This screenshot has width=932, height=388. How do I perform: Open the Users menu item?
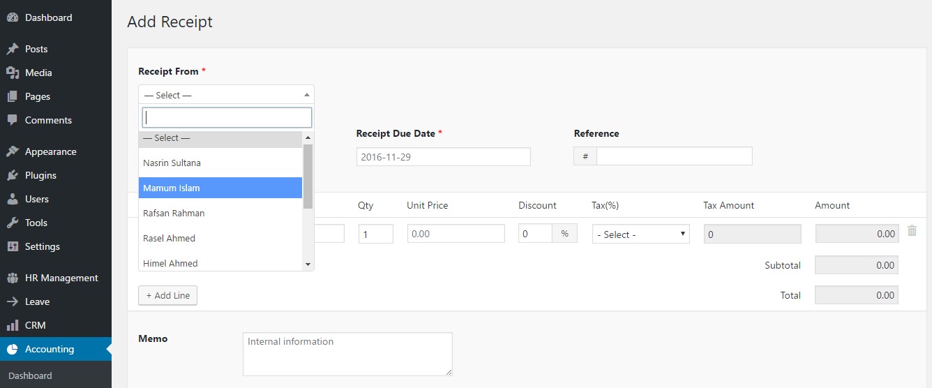tap(56, 199)
